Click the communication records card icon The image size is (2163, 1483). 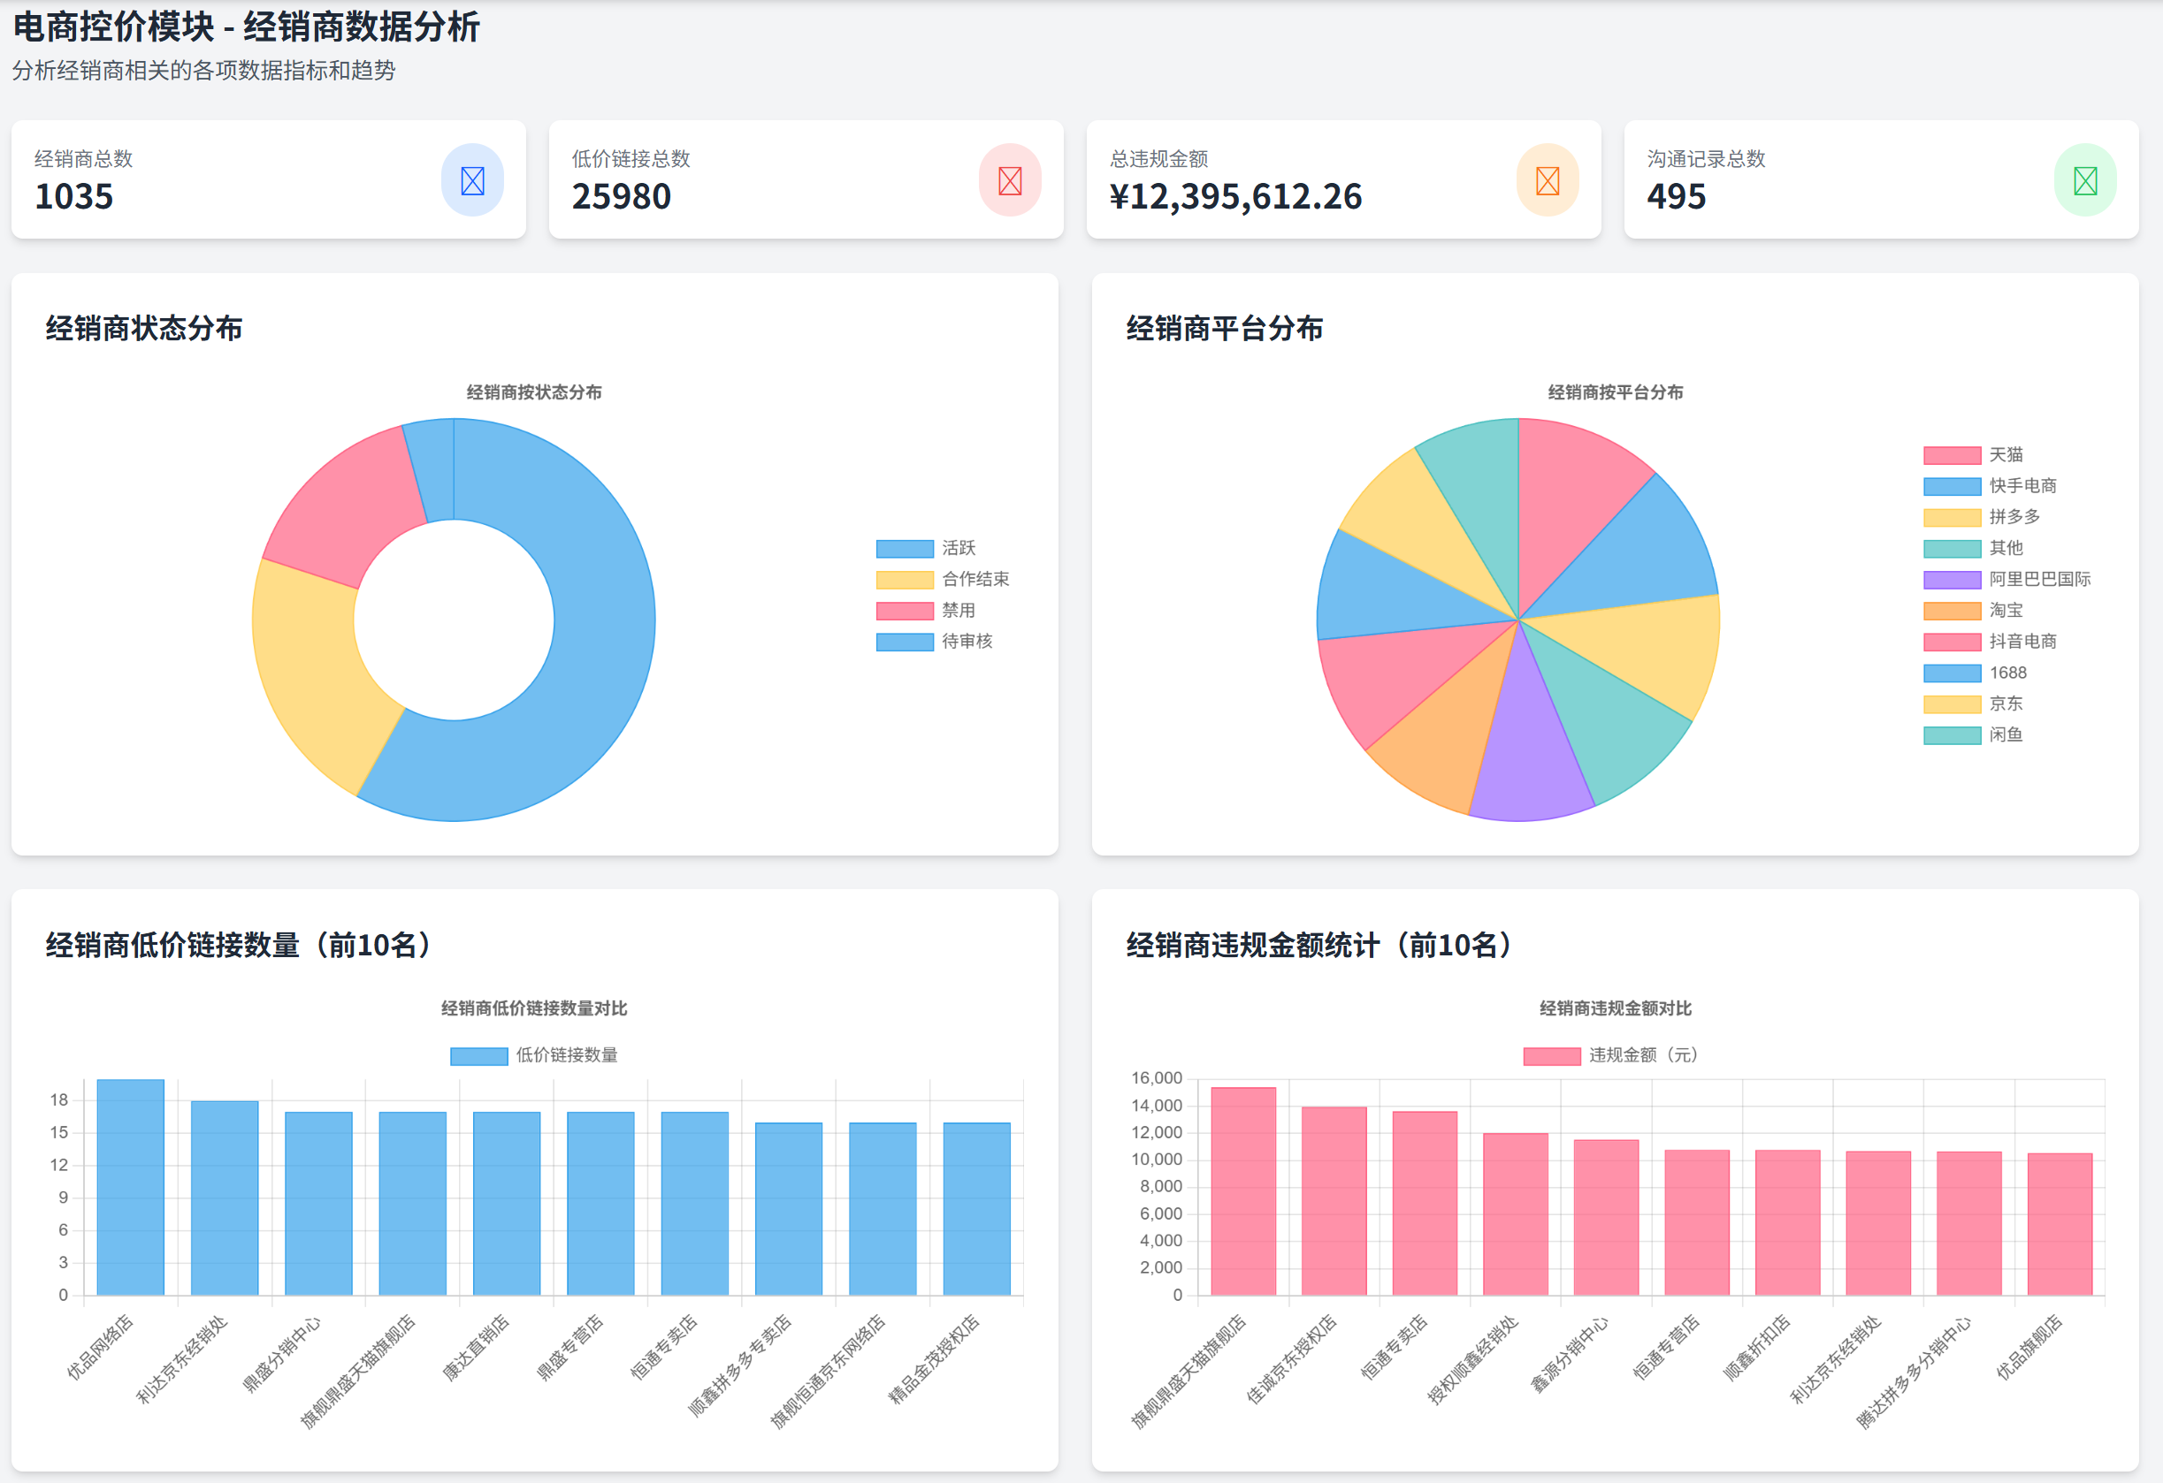pos(2085,180)
